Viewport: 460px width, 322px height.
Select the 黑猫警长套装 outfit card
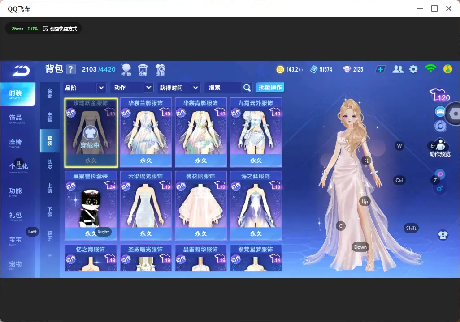click(91, 206)
